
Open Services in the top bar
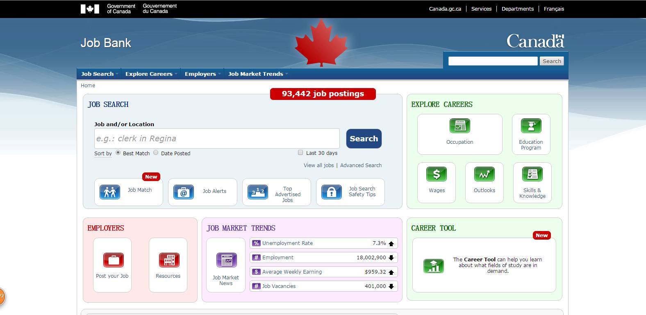pos(481,9)
